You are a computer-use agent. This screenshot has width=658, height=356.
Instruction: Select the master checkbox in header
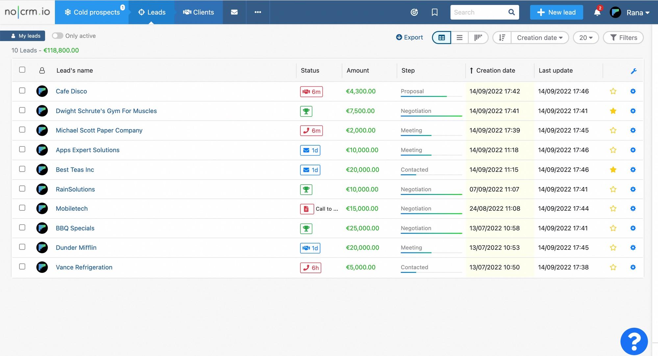[22, 70]
